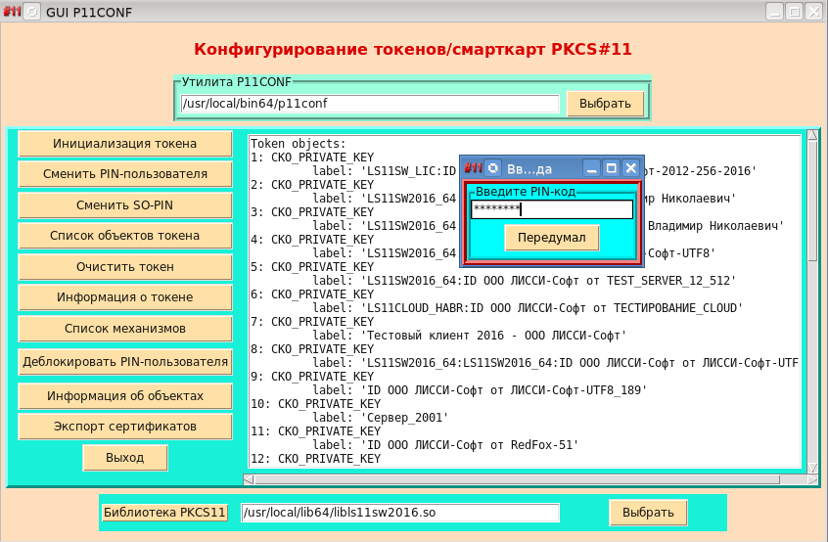Choose Очистить токен
The width and height of the screenshot is (828, 542).
(125, 267)
